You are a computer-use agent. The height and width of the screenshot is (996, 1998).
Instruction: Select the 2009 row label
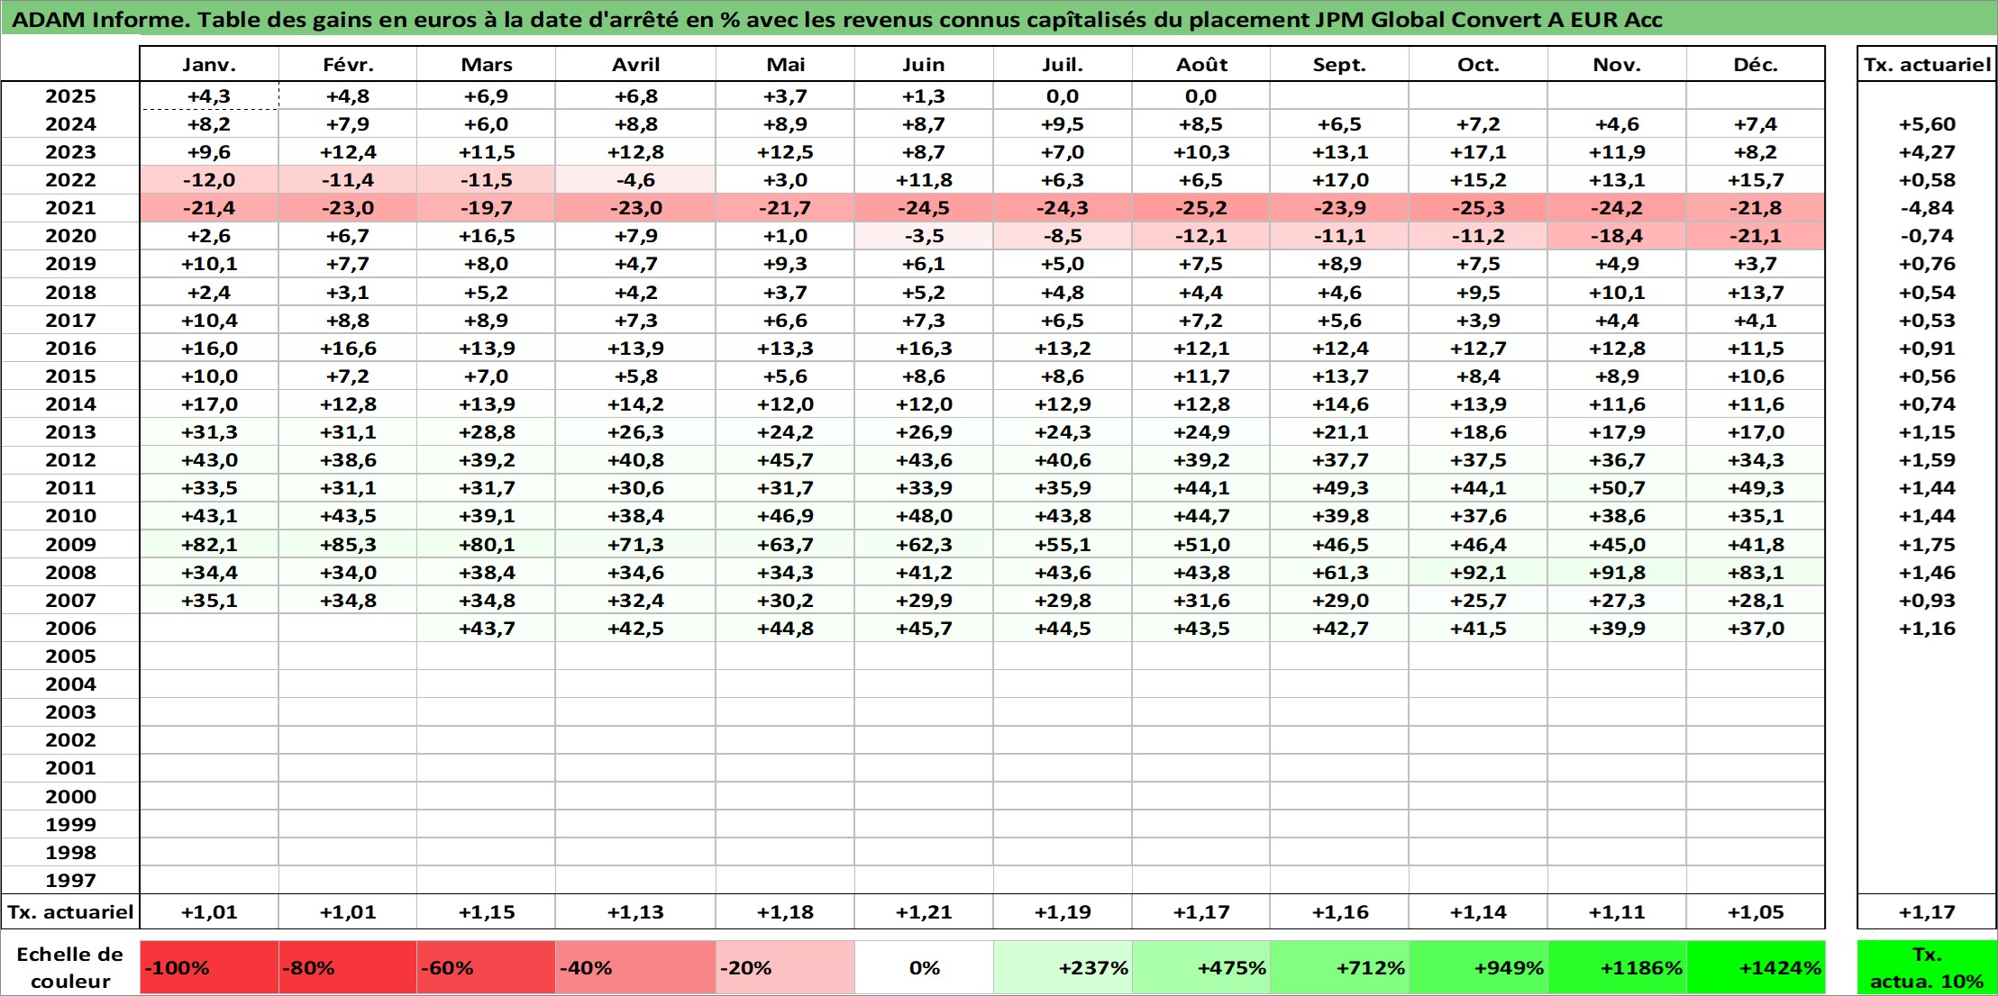point(70,545)
